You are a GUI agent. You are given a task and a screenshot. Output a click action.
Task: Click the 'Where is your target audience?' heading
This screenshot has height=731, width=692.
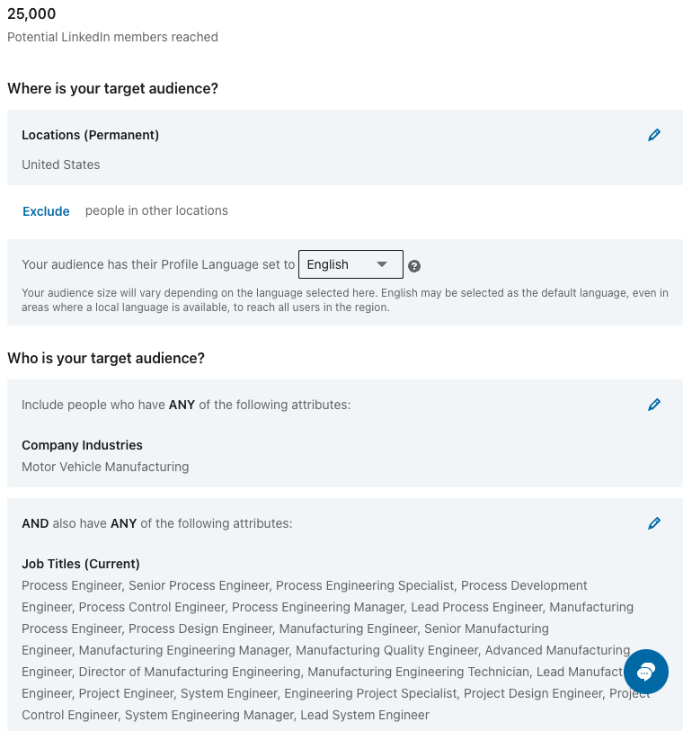click(x=112, y=89)
